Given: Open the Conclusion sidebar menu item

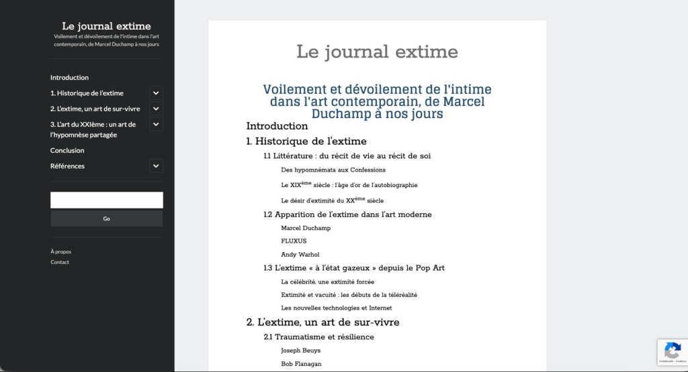Looking at the screenshot, I should click(67, 151).
